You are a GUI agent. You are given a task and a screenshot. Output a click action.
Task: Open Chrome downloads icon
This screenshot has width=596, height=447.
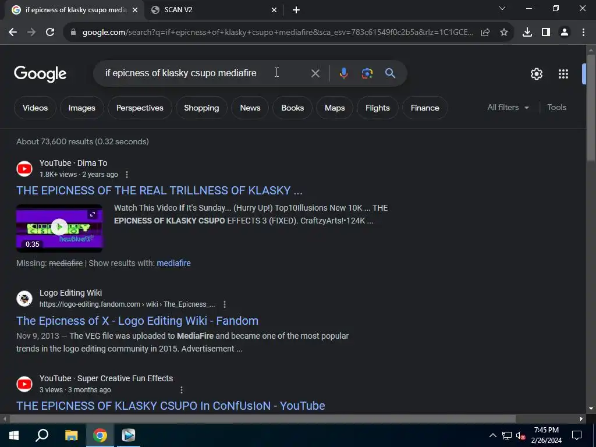pos(527,33)
